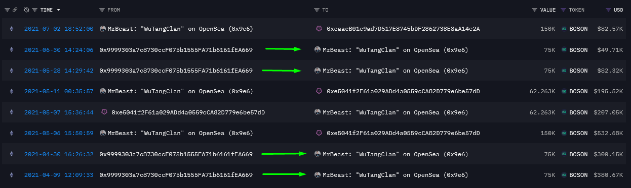Image resolution: width=631 pixels, height=188 pixels.
Task: Click the clock-off icon next to TIME
Action: coord(27,10)
